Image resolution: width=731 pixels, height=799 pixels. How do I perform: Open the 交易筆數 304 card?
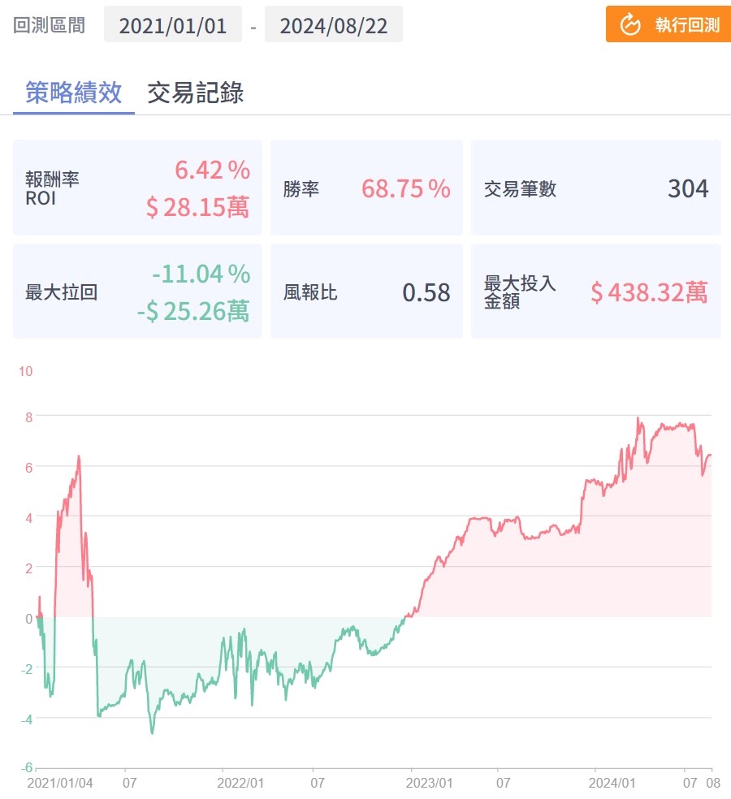point(595,188)
